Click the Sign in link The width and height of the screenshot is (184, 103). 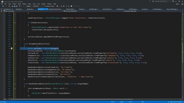coord(178,4)
